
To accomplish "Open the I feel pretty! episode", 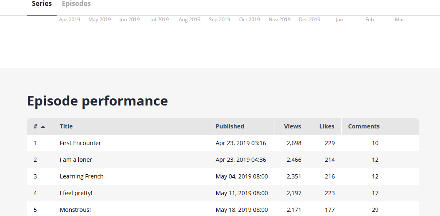I will 76,193.
